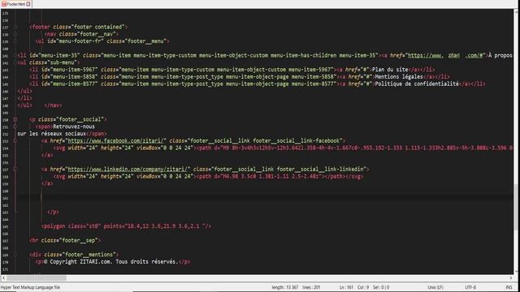
Task: Collapse the ul menu-footer-fr fold on line 139
Action: (15, 41)
